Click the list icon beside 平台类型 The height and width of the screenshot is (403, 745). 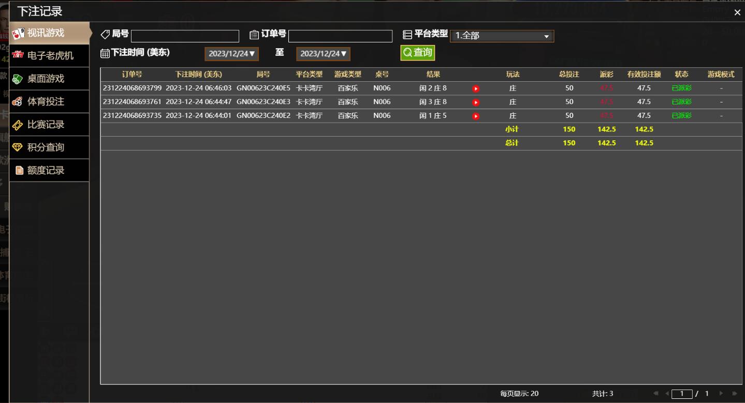pyautogui.click(x=407, y=35)
